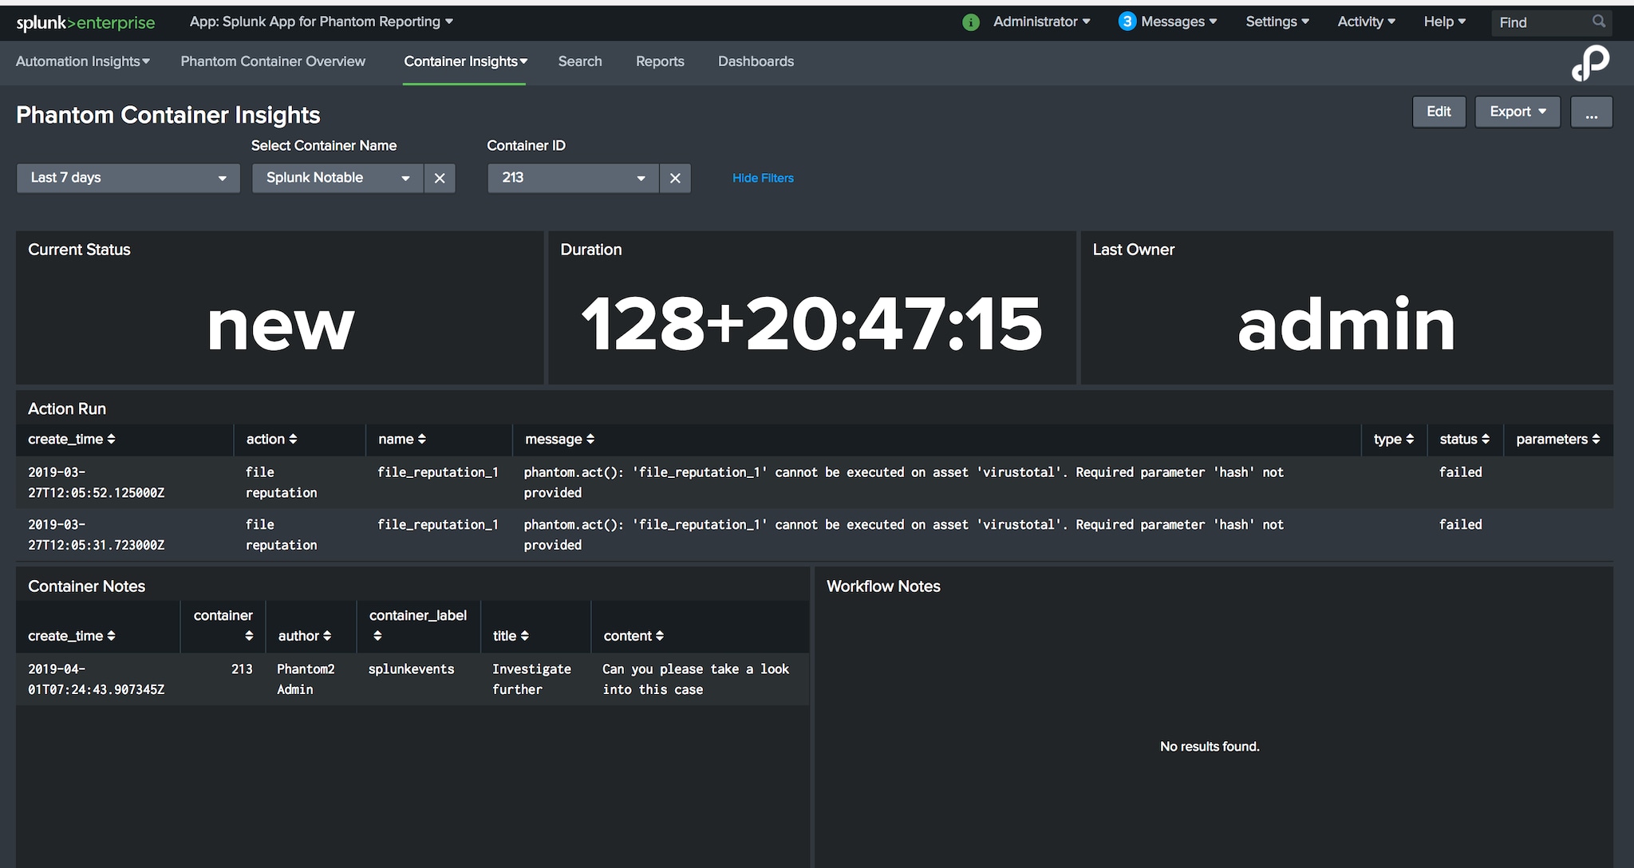
Task: Switch to the Reports tab
Action: coord(660,61)
